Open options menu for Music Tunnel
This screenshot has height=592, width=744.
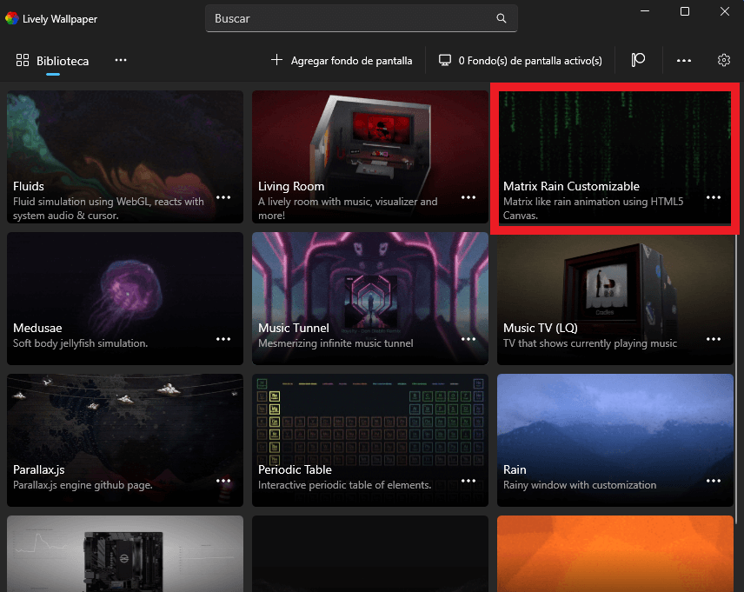tap(468, 339)
